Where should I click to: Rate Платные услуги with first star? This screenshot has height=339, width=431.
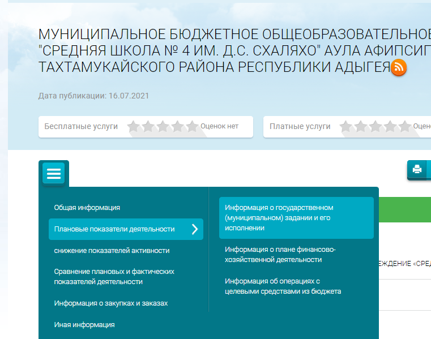tap(346, 126)
